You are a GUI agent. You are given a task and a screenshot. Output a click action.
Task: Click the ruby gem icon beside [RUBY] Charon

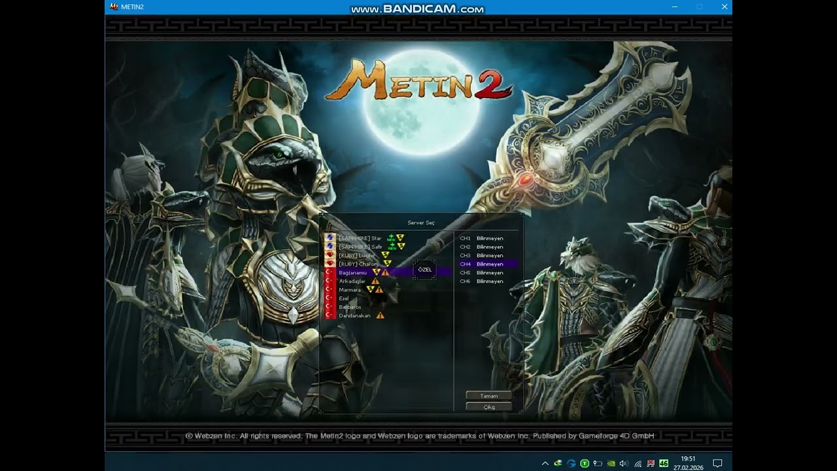(330, 264)
